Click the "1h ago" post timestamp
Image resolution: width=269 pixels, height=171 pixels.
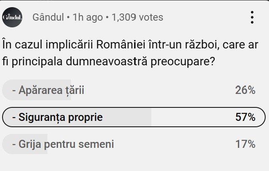pos(87,17)
